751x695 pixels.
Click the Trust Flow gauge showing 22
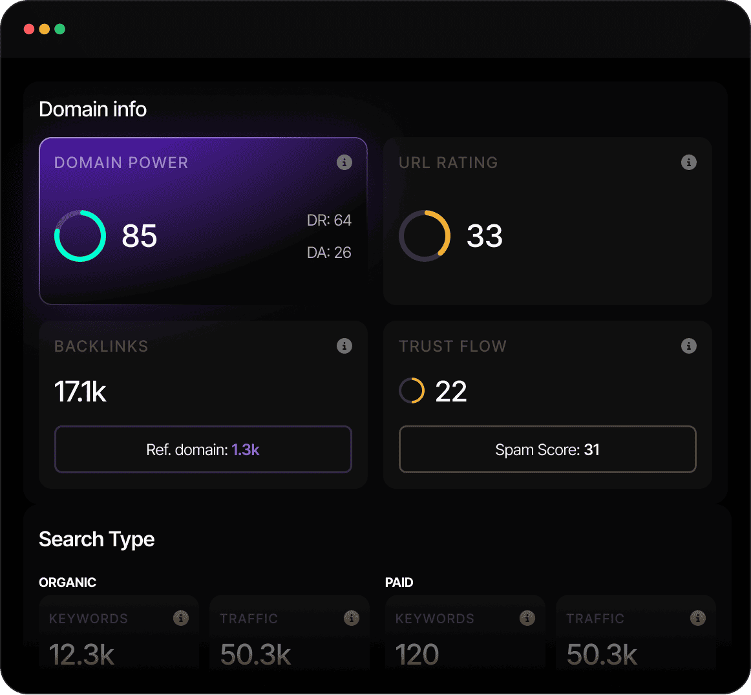point(411,390)
